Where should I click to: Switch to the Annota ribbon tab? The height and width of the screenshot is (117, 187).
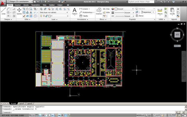click(x=26, y=5)
